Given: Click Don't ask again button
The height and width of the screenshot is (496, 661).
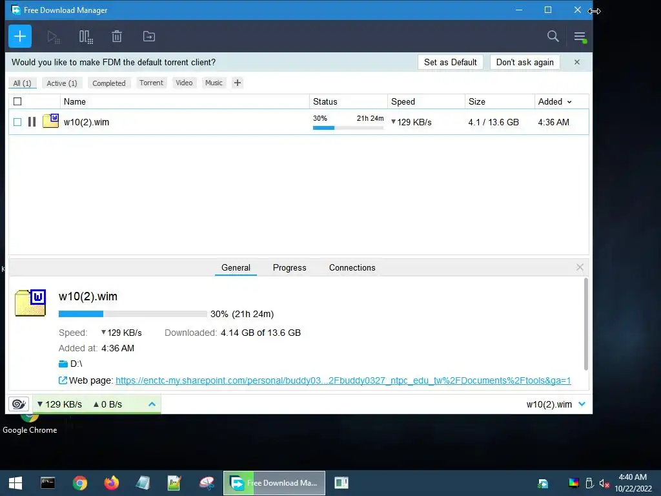Looking at the screenshot, I should [x=525, y=62].
